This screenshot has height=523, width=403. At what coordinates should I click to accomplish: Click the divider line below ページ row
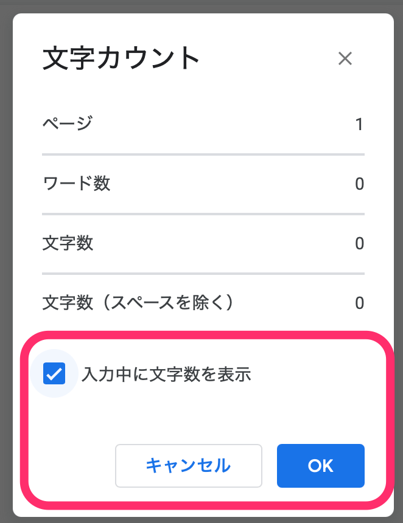[203, 154]
